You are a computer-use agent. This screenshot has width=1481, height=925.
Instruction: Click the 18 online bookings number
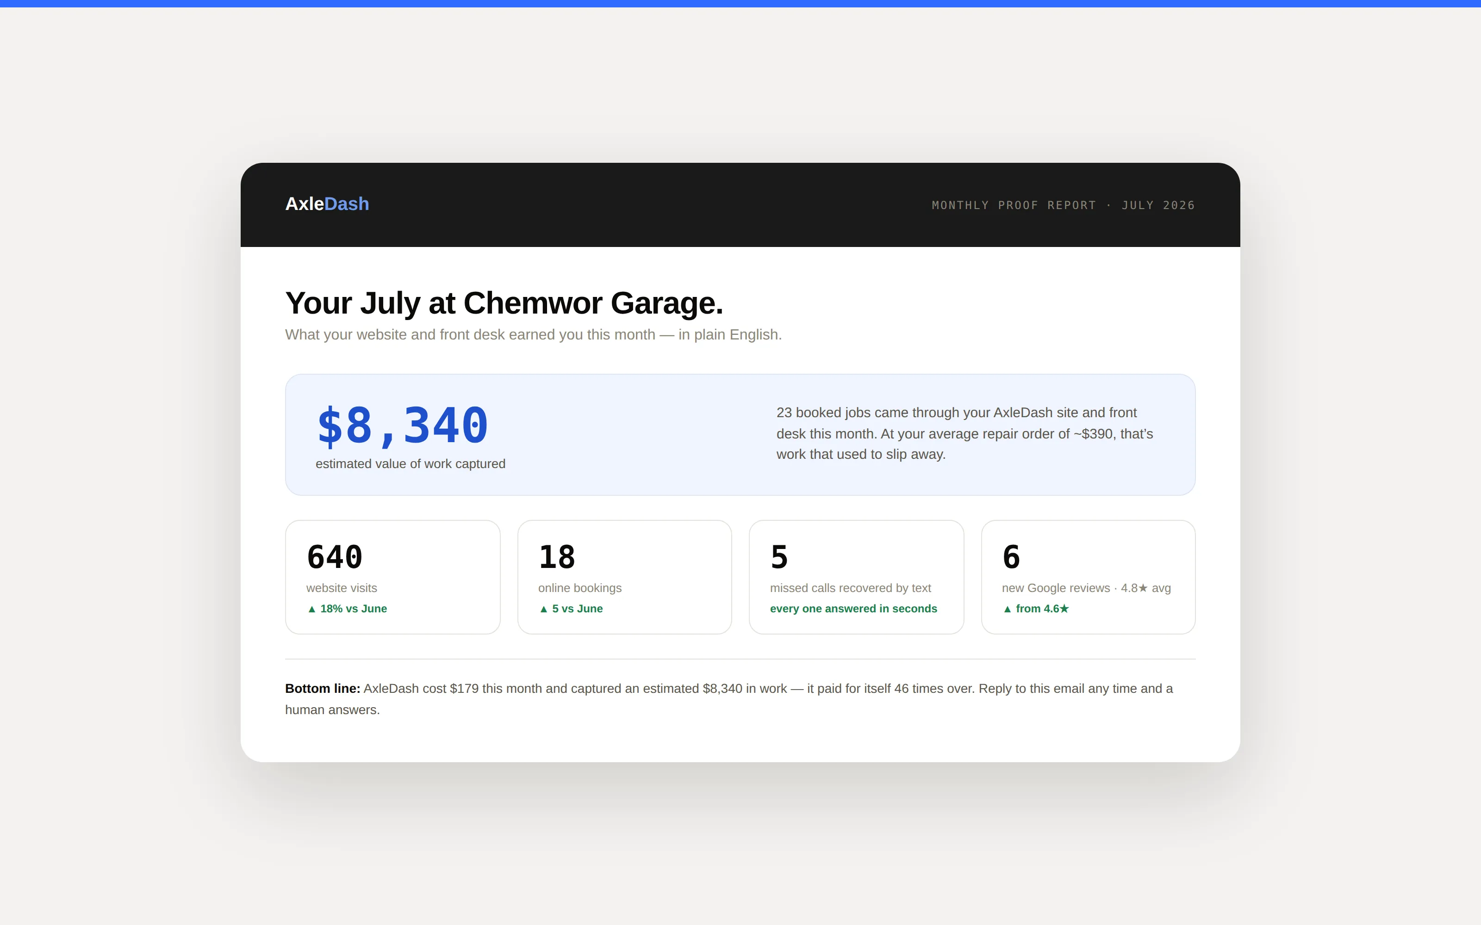point(556,557)
